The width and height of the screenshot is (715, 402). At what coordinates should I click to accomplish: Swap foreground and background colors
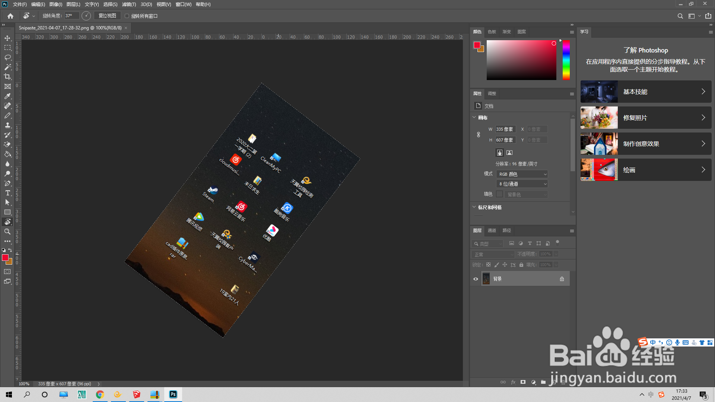point(10,250)
